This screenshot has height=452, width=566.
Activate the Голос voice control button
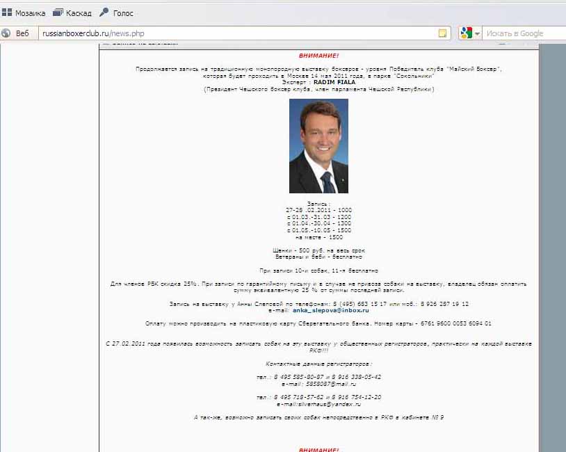pos(104,13)
